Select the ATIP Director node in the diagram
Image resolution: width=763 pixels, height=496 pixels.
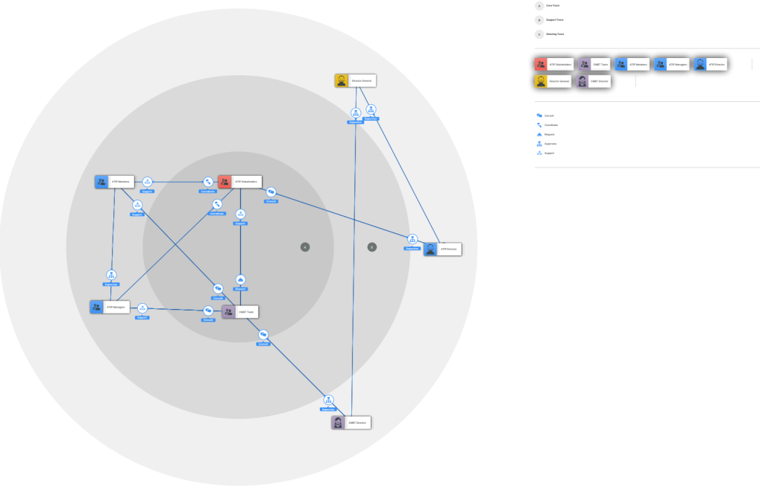pyautogui.click(x=442, y=249)
